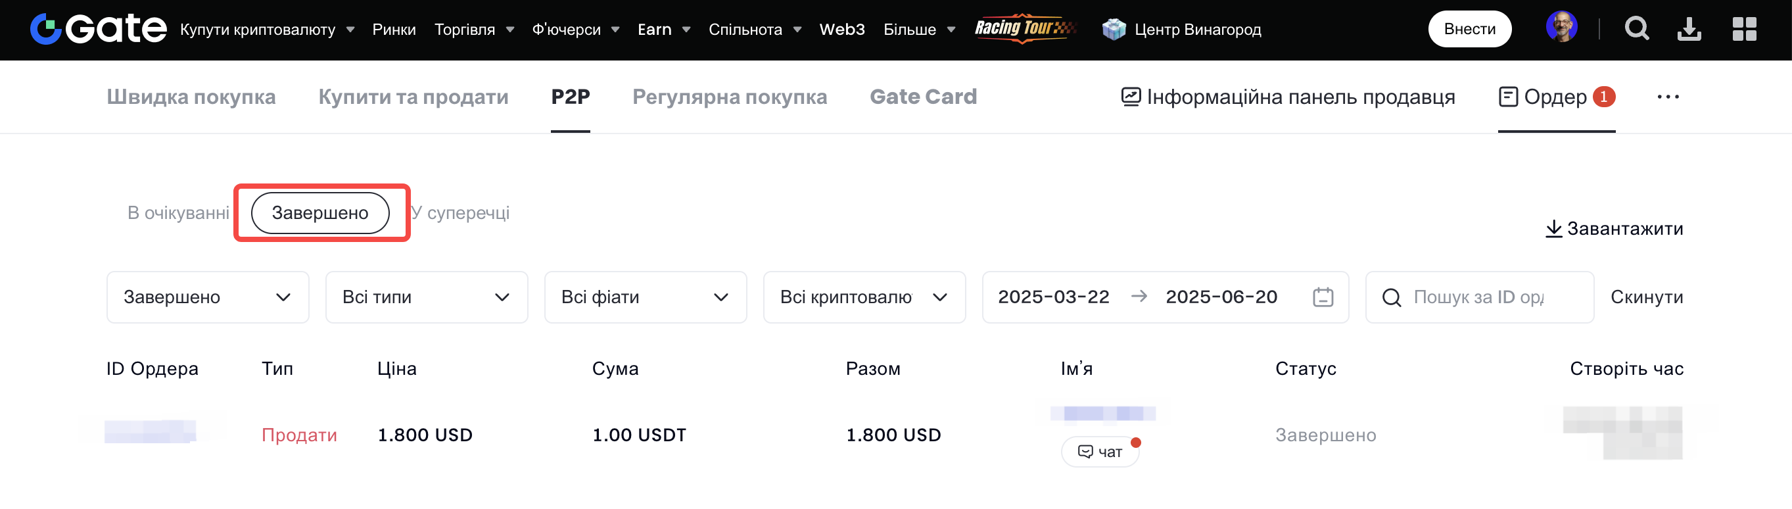This screenshot has width=1792, height=509.
Task: Open the "Gate Card" tab
Action: point(923,97)
